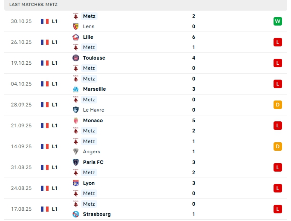Click the Strasbourg club crest icon
291x221 pixels.
[x=76, y=214]
